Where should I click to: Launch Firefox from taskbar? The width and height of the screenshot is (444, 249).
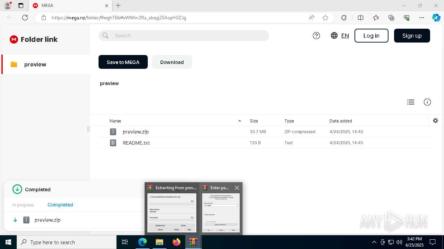[x=177, y=242]
